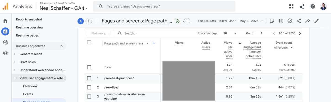This screenshot has height=102, width=331.
Task: Open the Google apps grid
Action: (291, 6)
